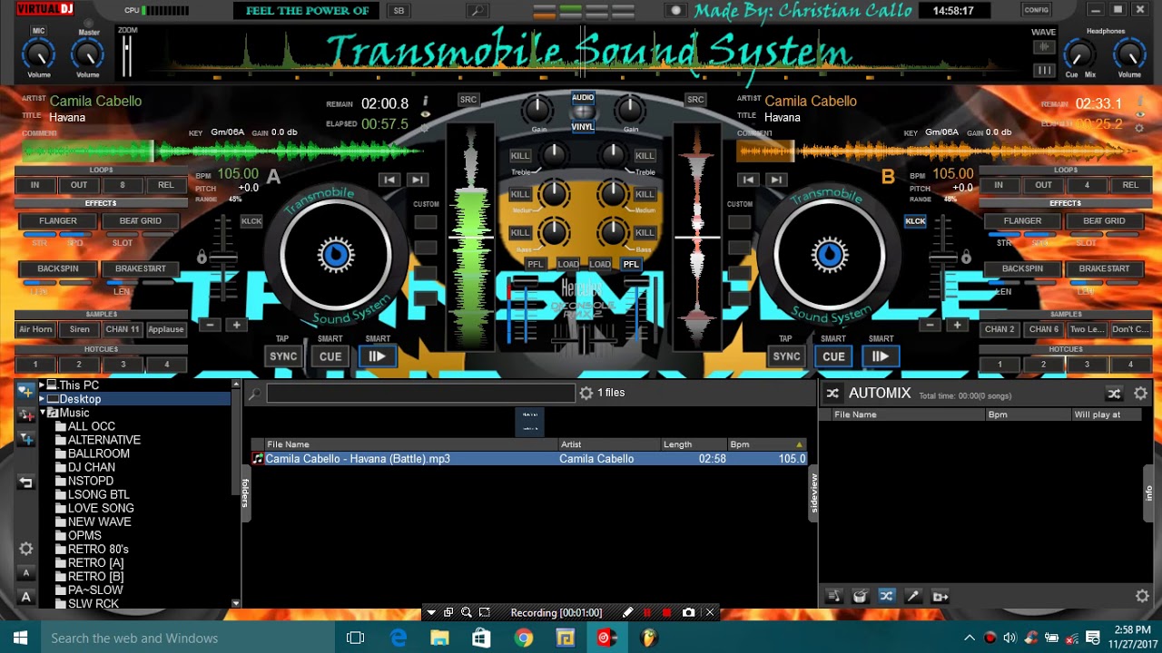Image resolution: width=1162 pixels, height=653 pixels.
Task: Sync deck A tempo with SYNC
Action: 283,356
